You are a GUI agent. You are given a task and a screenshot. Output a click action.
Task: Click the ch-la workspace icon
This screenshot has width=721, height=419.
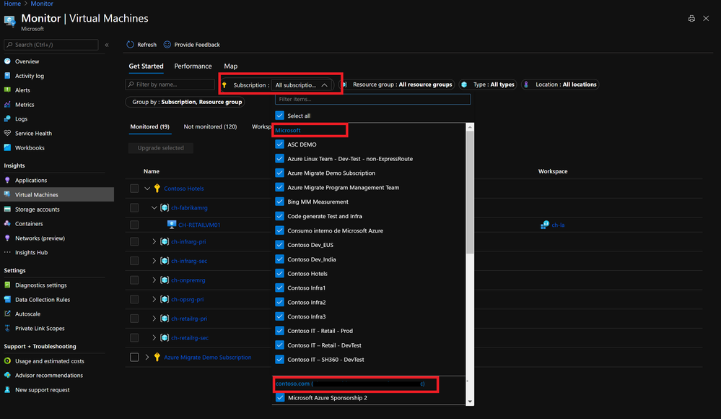(x=545, y=225)
